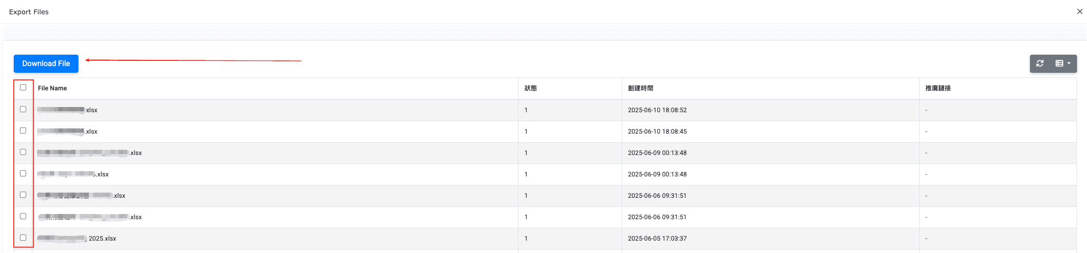Click the 創建時間 column header
This screenshot has width=1087, height=253.
(x=640, y=88)
